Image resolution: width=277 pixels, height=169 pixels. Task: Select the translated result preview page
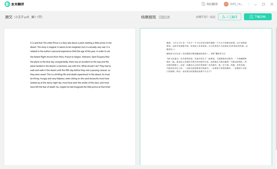pyautogui.click(x=206, y=97)
